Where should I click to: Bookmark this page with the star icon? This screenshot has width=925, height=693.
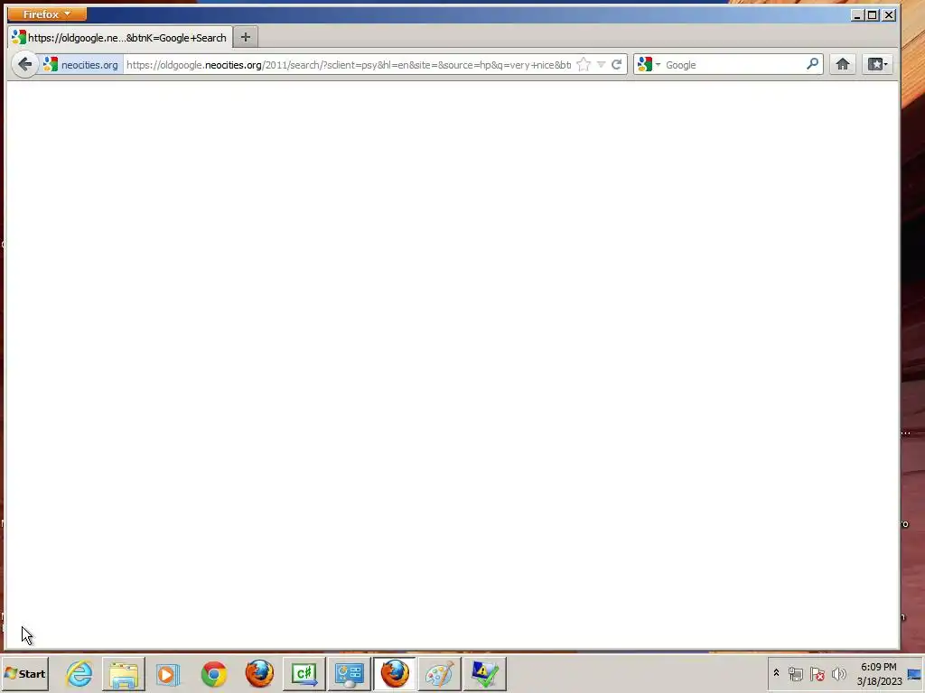coord(584,65)
